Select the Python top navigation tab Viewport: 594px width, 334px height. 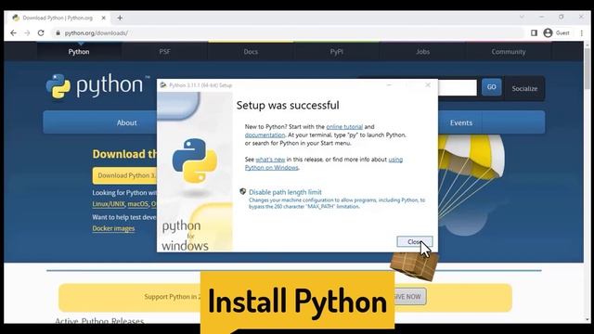(x=79, y=52)
